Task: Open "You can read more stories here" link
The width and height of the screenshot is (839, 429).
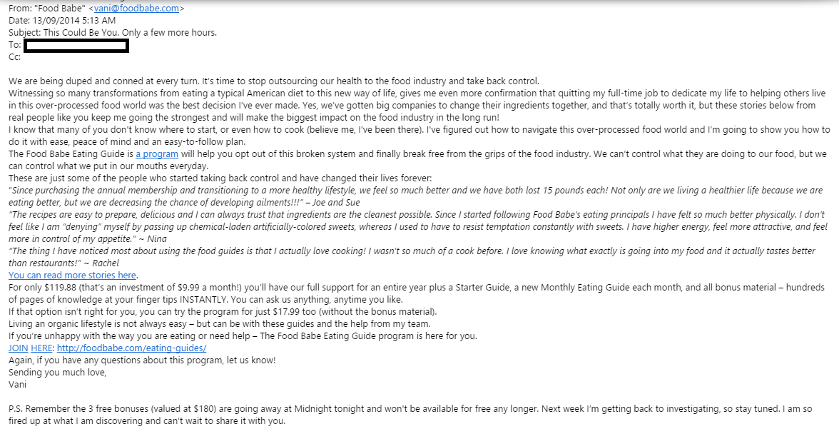Action: pyautogui.click(x=72, y=275)
